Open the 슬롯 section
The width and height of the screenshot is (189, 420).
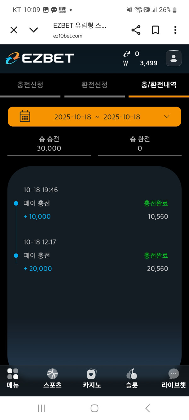coord(132,377)
